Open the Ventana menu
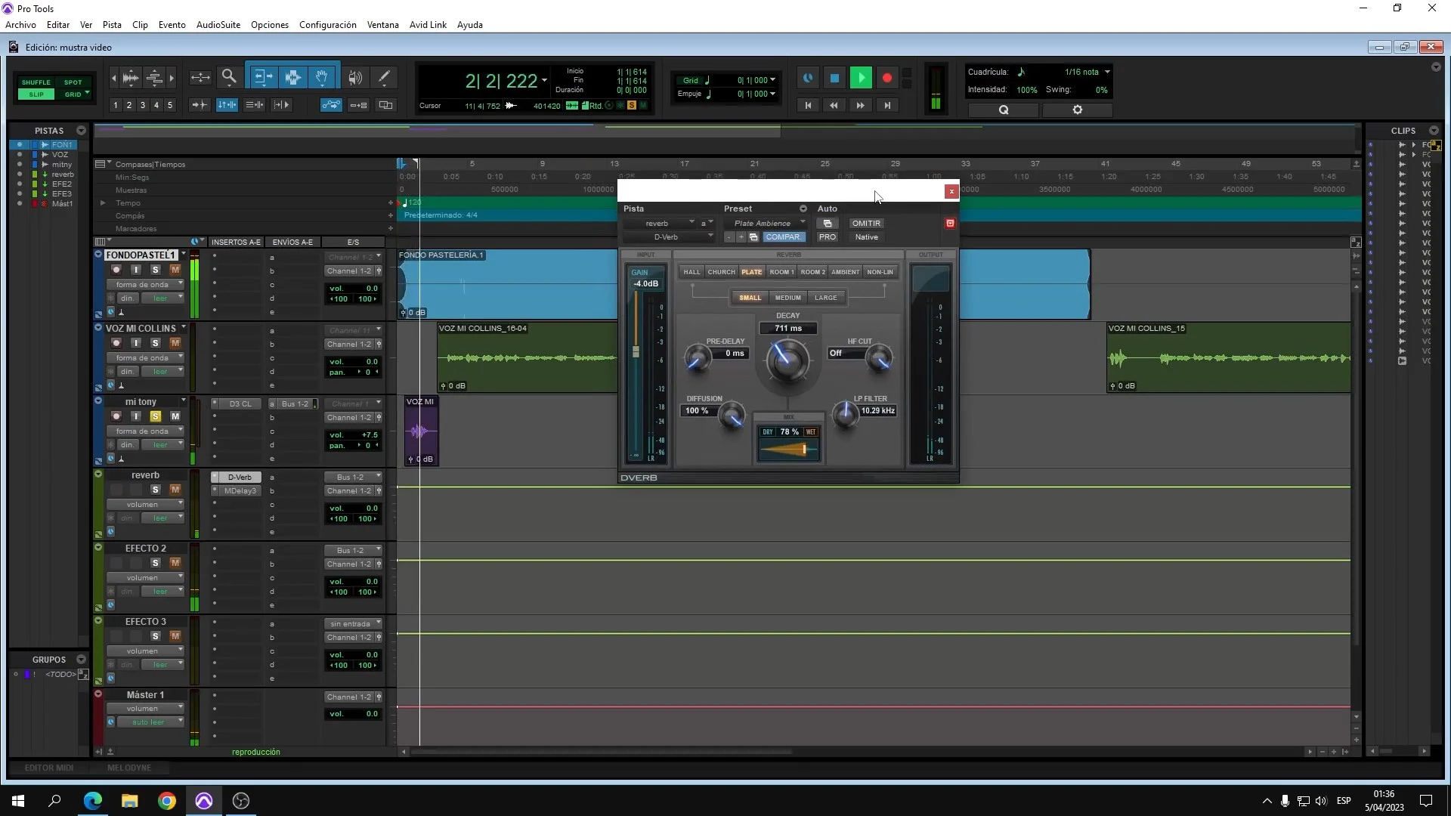This screenshot has height=816, width=1451. coord(382,24)
